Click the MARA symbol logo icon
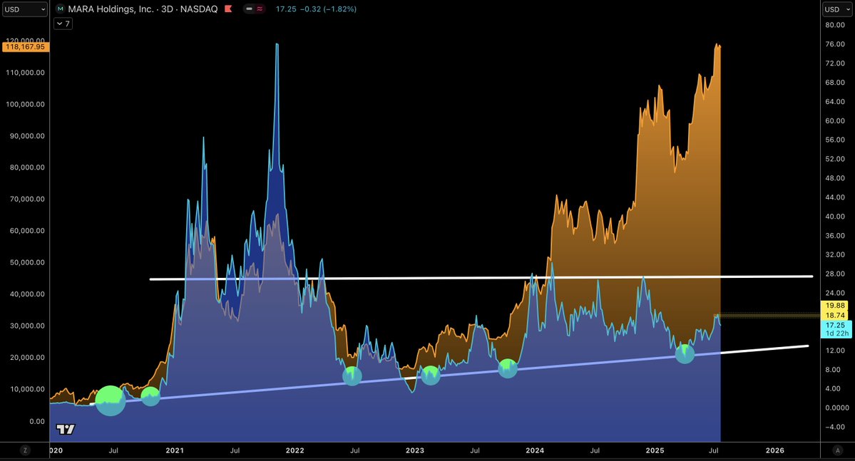The image size is (855, 461). 61,9
